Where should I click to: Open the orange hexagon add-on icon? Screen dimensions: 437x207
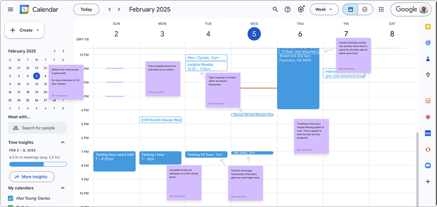pyautogui.click(x=428, y=149)
